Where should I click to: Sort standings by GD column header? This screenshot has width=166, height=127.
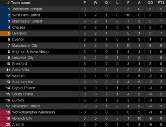pyautogui.click(x=150, y=3)
